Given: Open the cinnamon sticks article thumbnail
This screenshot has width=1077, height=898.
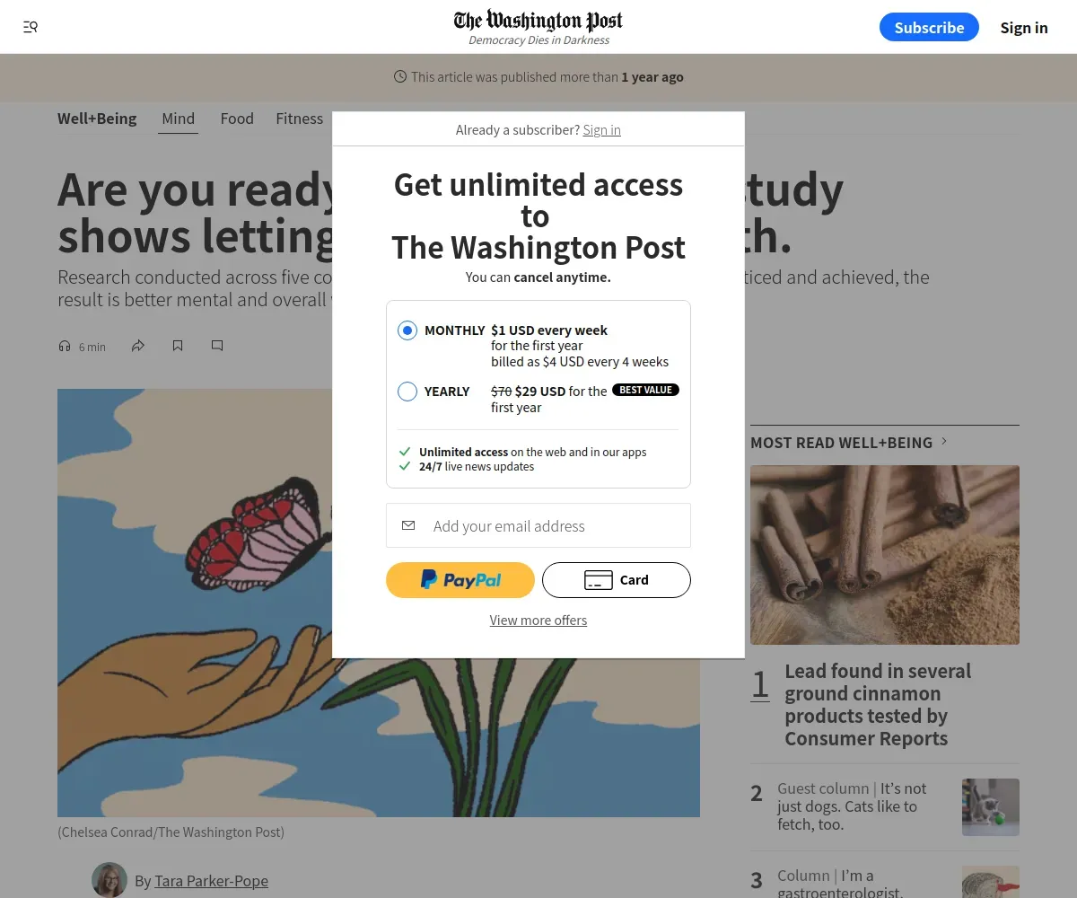Looking at the screenshot, I should [885, 555].
